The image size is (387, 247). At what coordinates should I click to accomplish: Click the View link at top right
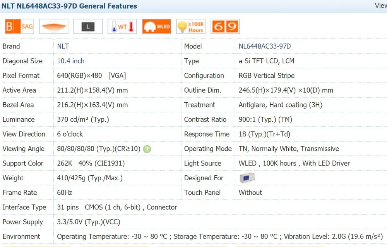point(380,6)
